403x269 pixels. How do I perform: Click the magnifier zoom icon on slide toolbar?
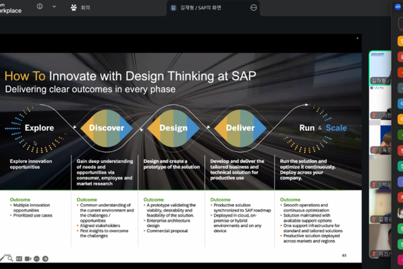[x=10, y=258]
